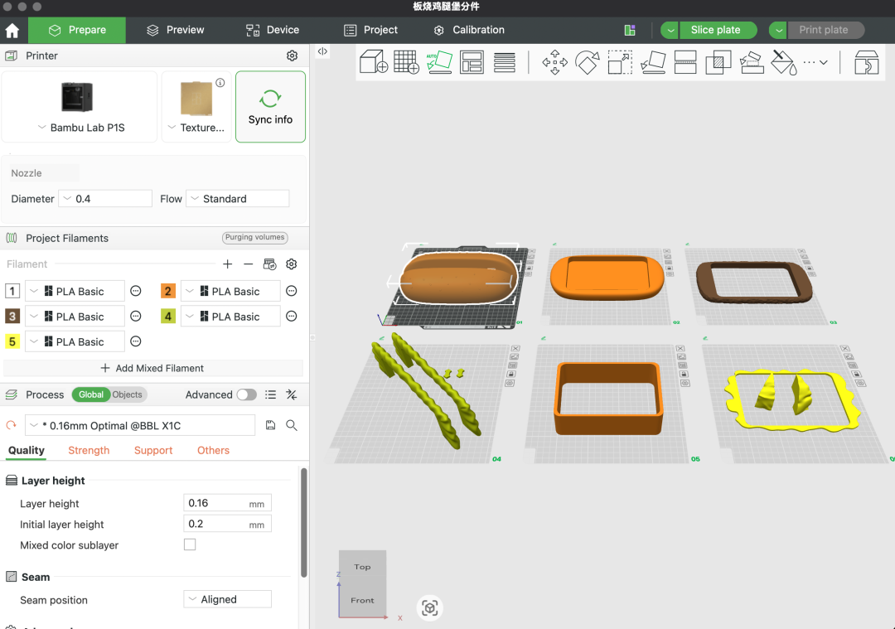Click filament 2 orange color swatch
The width and height of the screenshot is (895, 629).
pyautogui.click(x=167, y=291)
